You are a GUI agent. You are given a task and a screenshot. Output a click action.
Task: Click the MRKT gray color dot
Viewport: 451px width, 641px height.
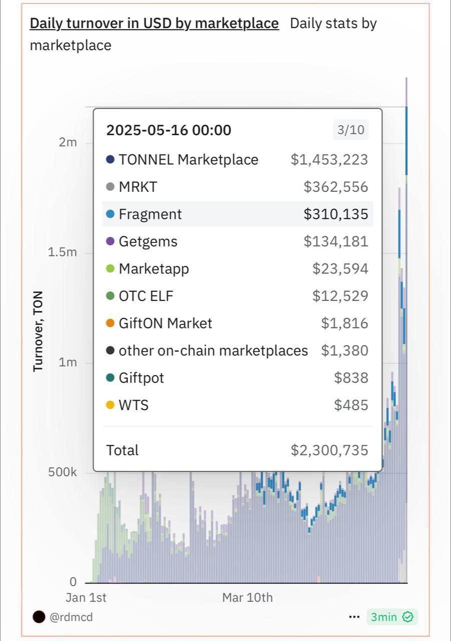[x=111, y=187]
